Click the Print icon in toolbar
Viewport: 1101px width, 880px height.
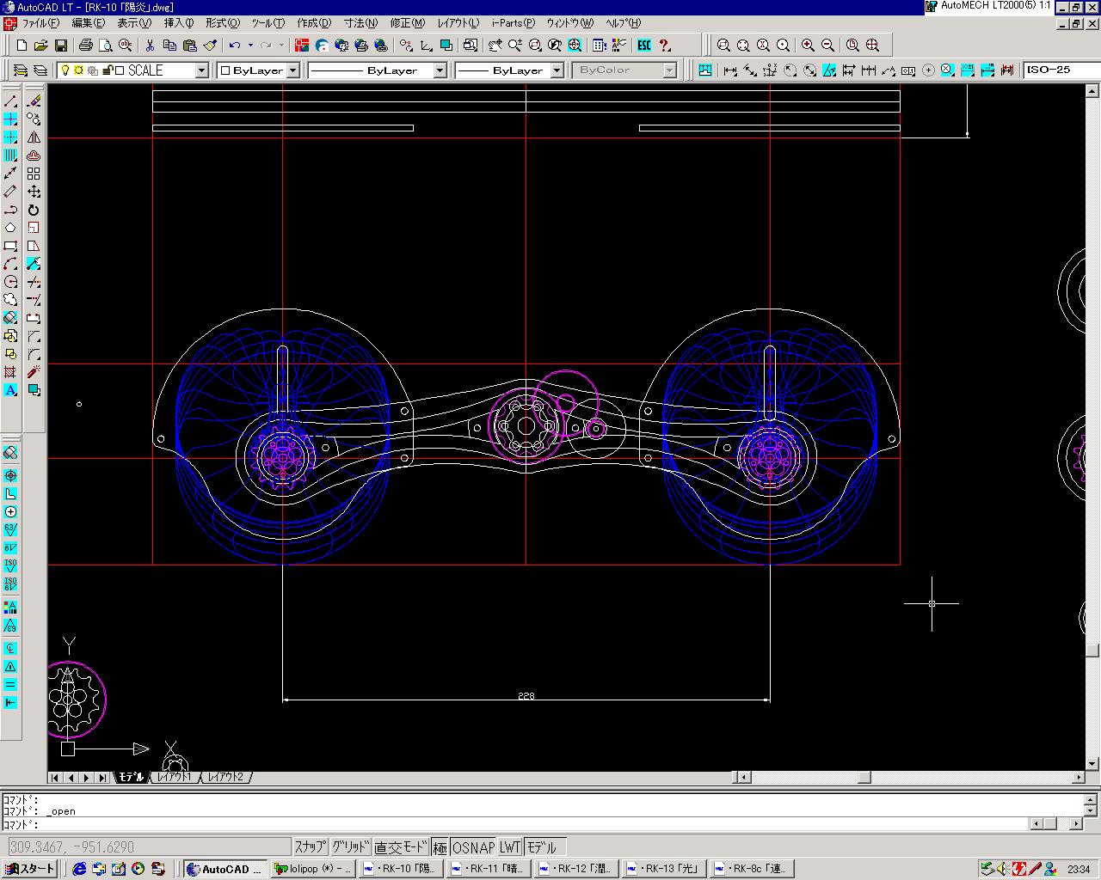[86, 46]
